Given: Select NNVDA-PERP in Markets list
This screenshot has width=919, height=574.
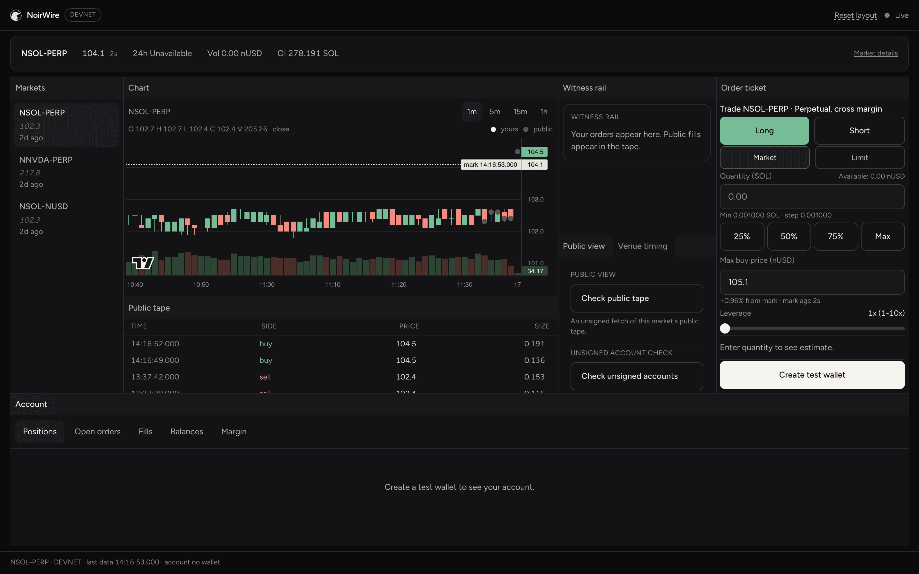Looking at the screenshot, I should tap(66, 172).
